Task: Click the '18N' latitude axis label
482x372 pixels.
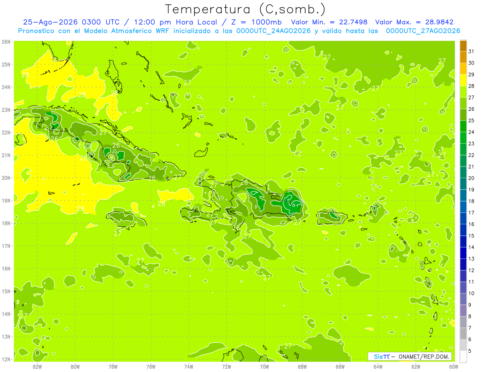Action: [6, 223]
